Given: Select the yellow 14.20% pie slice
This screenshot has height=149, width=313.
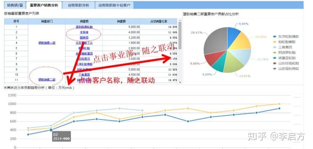Looking at the screenshot, I should (x=241, y=42).
